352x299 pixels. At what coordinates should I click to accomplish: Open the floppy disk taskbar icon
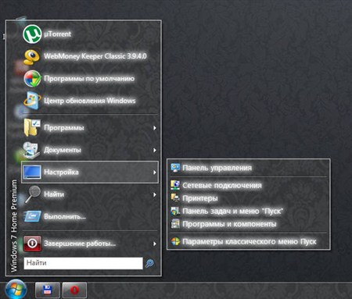pos(47,290)
